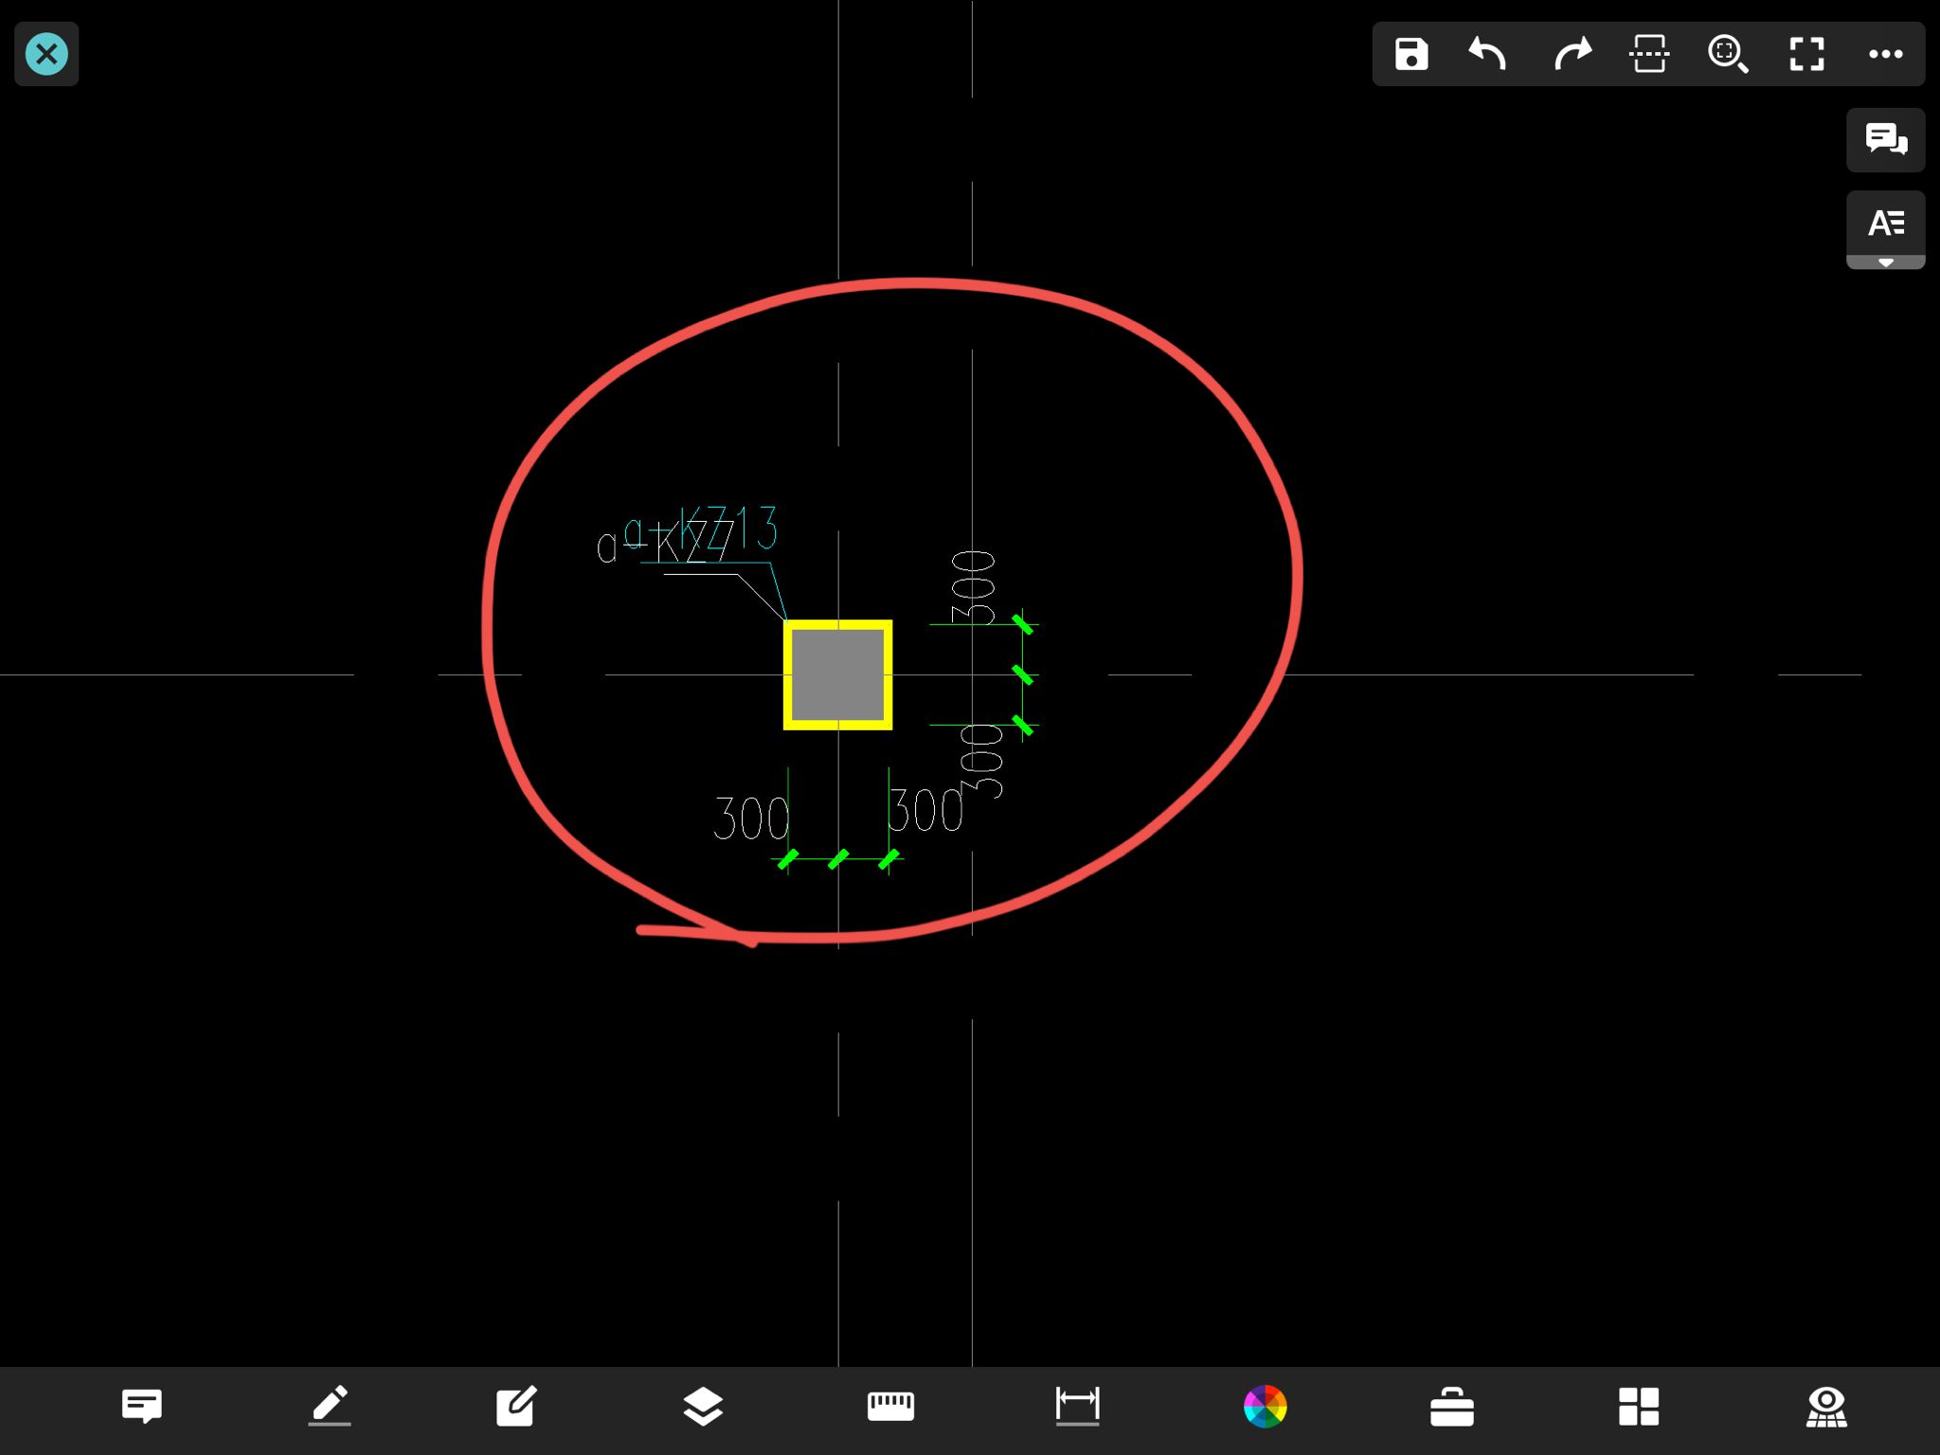The image size is (1940, 1455).
Task: Expand the arrow below the text panel
Action: [1885, 262]
